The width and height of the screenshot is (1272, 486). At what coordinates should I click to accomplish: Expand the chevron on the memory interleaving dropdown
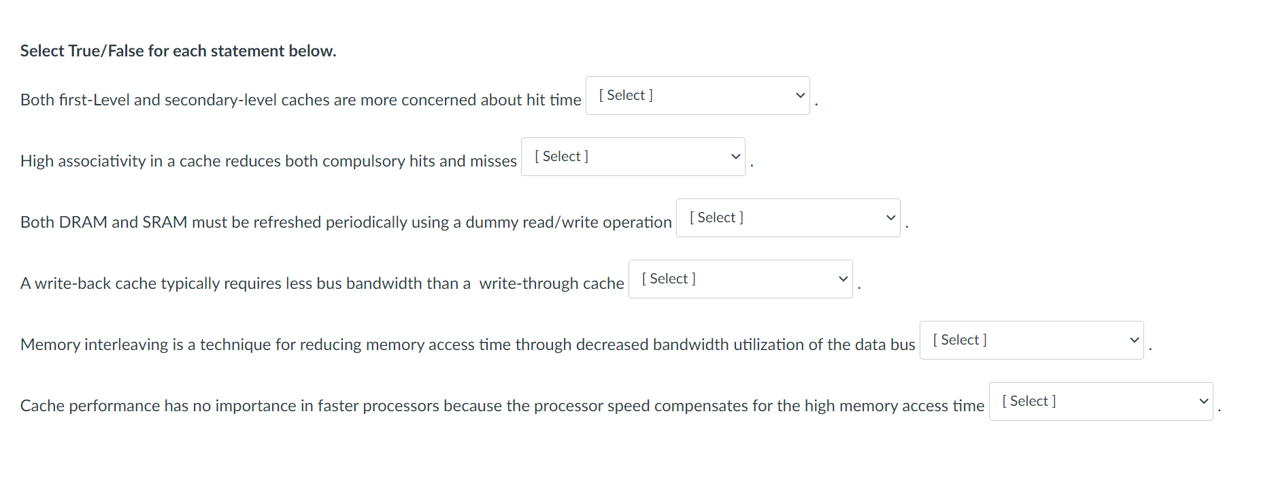(1133, 340)
